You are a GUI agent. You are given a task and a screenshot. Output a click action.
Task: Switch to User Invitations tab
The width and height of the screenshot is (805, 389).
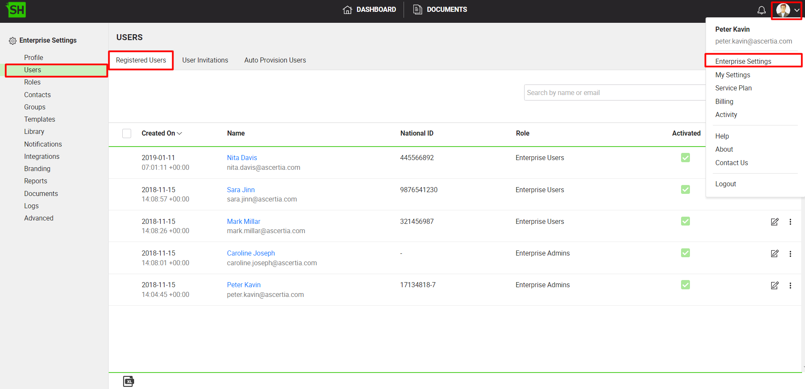(x=205, y=60)
